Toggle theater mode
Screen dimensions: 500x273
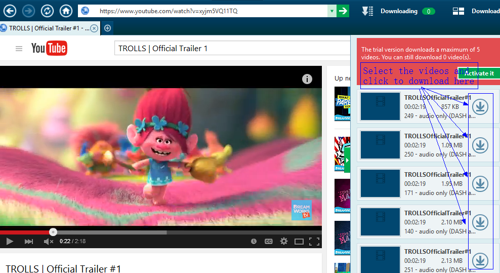pyautogui.click(x=299, y=242)
